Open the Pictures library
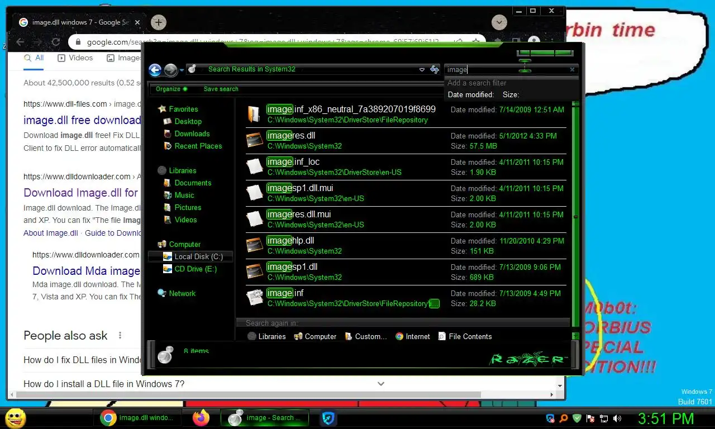The height and width of the screenshot is (429, 715). pos(188,207)
